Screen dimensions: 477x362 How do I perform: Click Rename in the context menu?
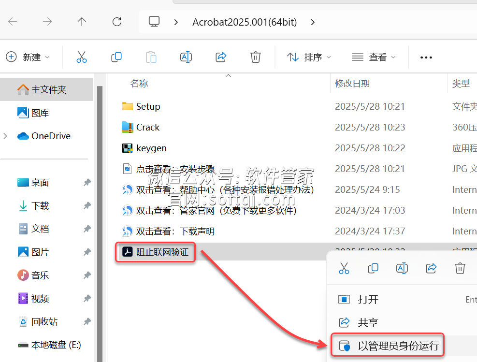click(x=402, y=268)
